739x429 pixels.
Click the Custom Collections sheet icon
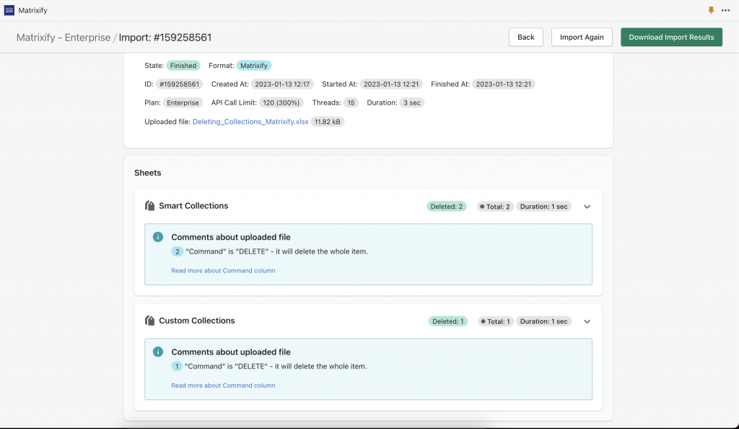point(149,321)
